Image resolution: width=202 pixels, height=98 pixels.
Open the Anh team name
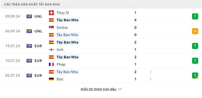(x=60, y=50)
